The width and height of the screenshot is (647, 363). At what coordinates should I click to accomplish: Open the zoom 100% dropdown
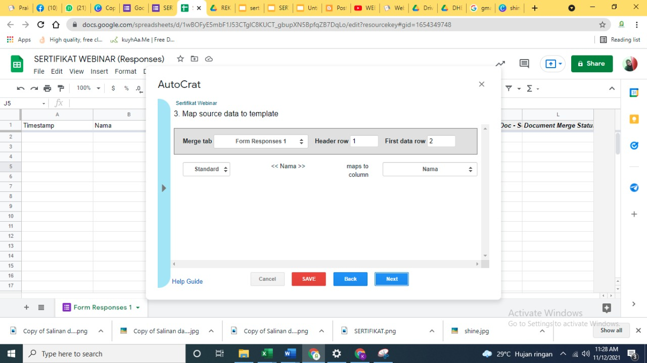pyautogui.click(x=88, y=88)
